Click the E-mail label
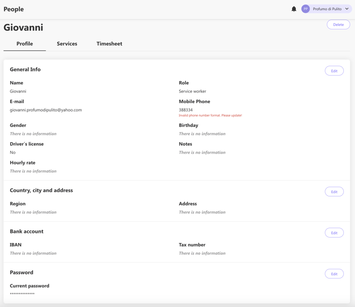This screenshot has height=307, width=355. 17,101
